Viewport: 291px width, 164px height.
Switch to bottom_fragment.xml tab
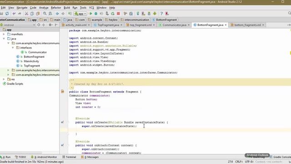[247, 25]
